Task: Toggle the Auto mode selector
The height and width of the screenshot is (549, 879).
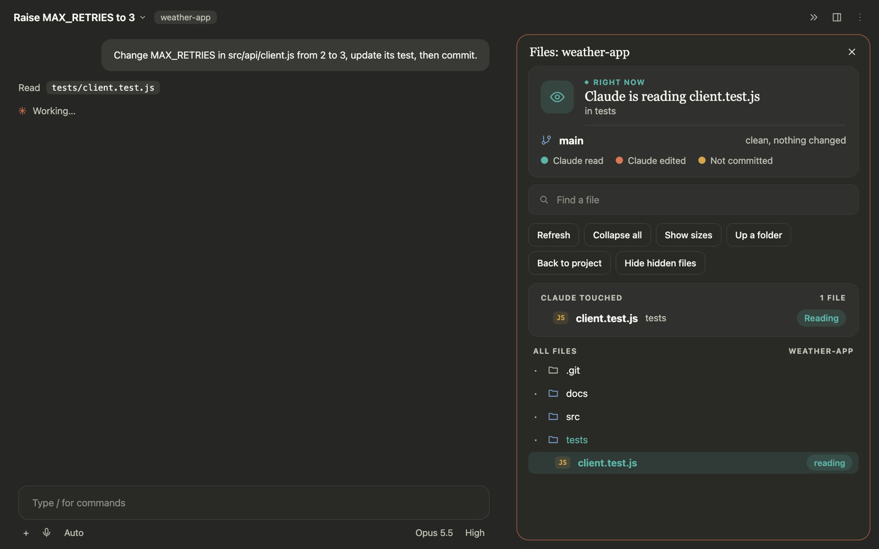Action: click(x=74, y=533)
